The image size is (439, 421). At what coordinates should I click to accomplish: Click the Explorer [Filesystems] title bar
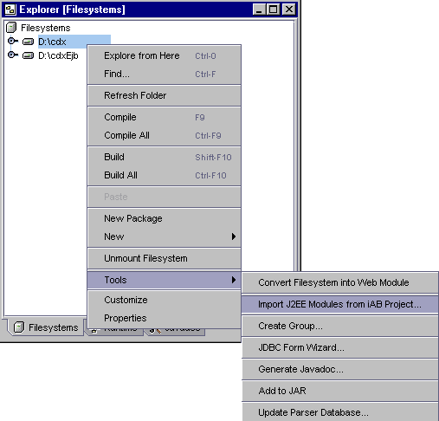coord(150,10)
